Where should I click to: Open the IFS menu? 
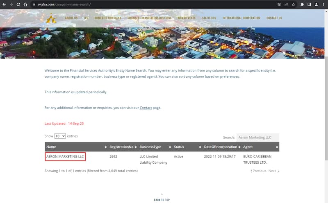coord(86,18)
